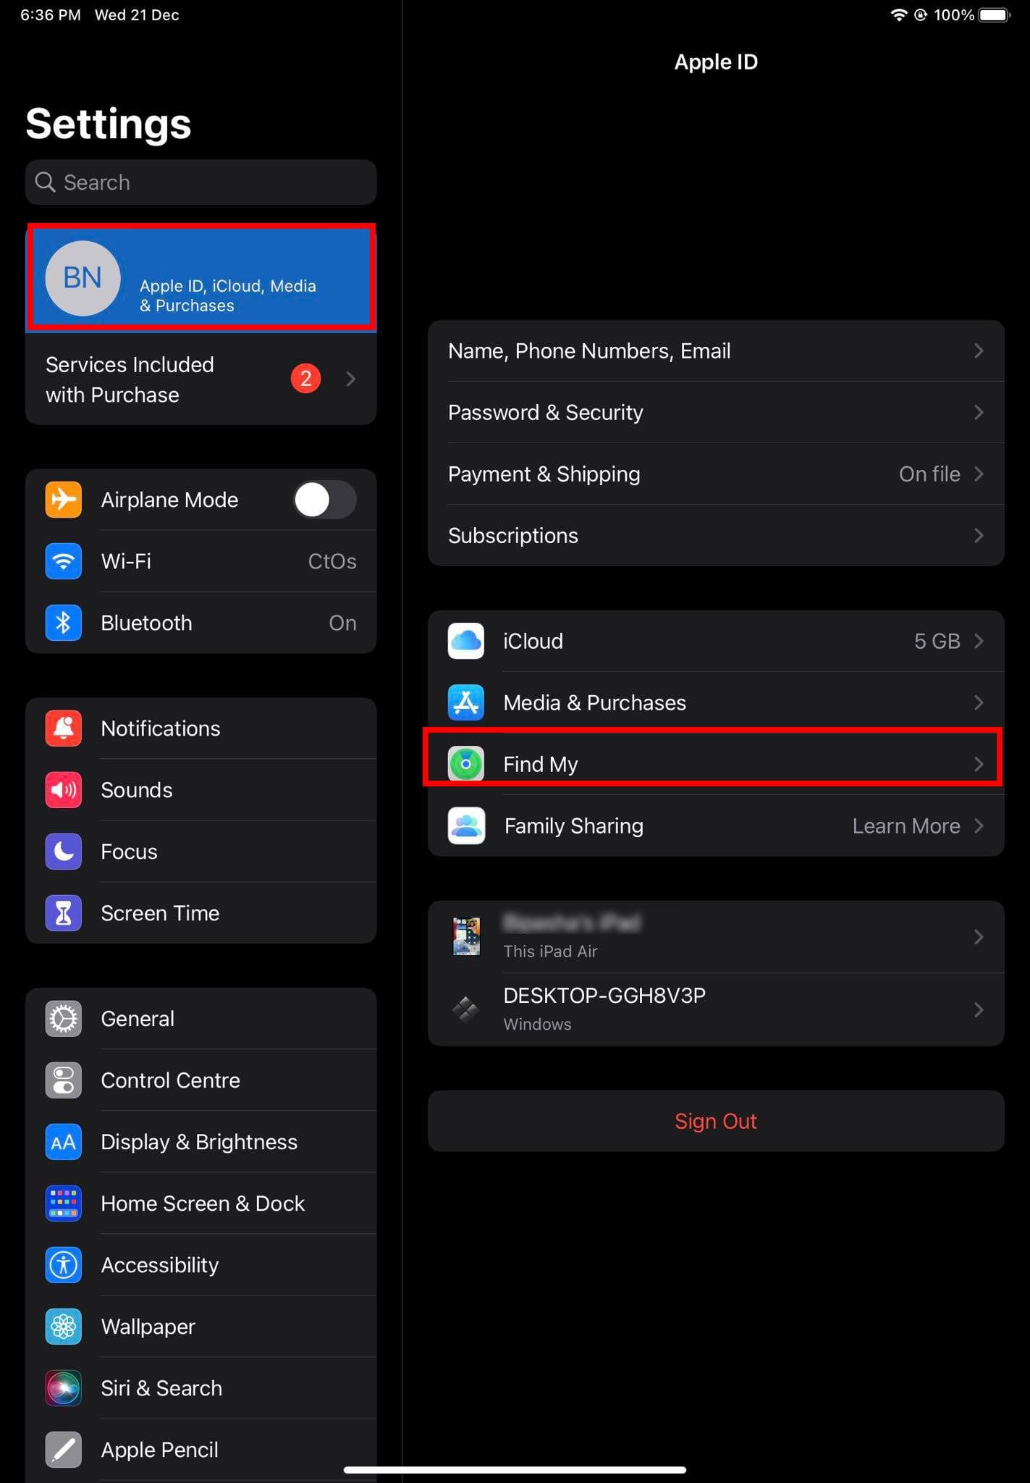Open Notifications settings
1030x1483 pixels.
point(201,728)
